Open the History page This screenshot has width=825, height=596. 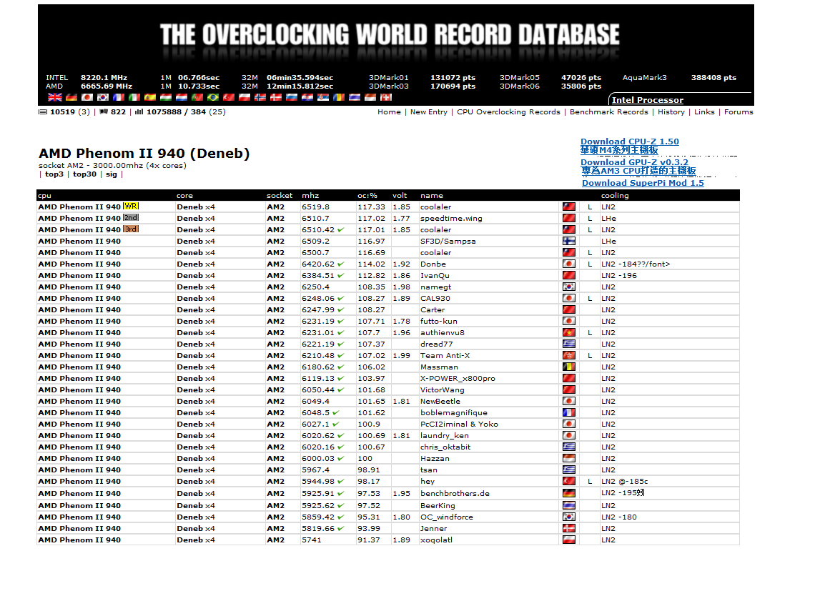click(671, 112)
